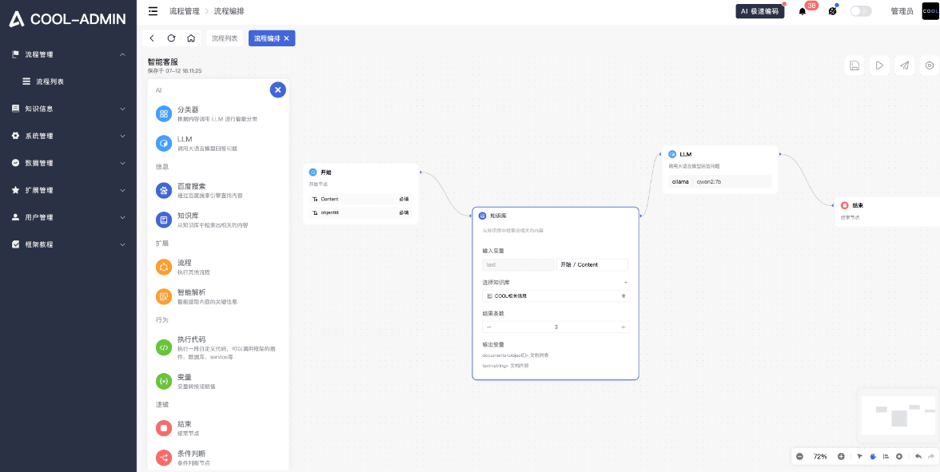
Task: Run the flow with play icon
Action: point(879,65)
